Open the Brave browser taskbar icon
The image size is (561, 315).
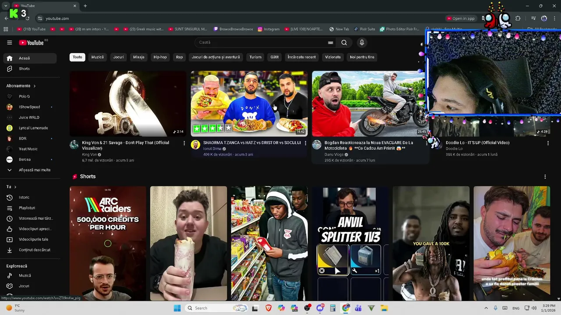(268, 308)
